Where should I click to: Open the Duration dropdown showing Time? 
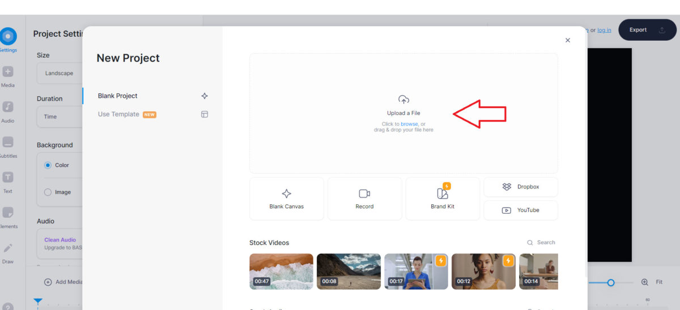click(59, 117)
